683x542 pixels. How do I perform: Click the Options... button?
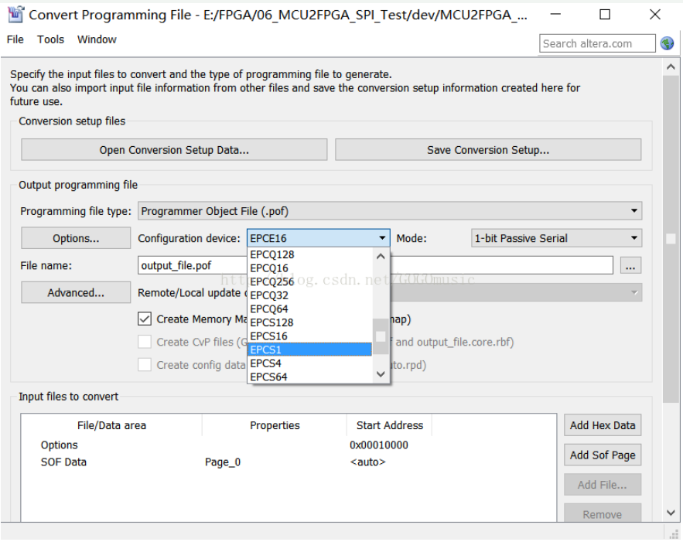[76, 238]
